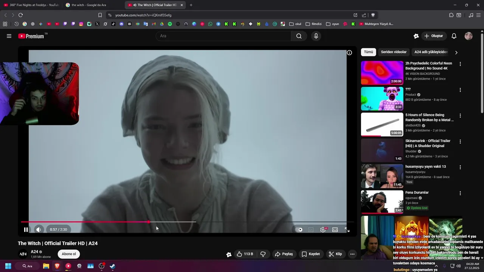Open the oyun bookmarks folder
Viewport: 484px width, 272px height.
[x=332, y=24]
